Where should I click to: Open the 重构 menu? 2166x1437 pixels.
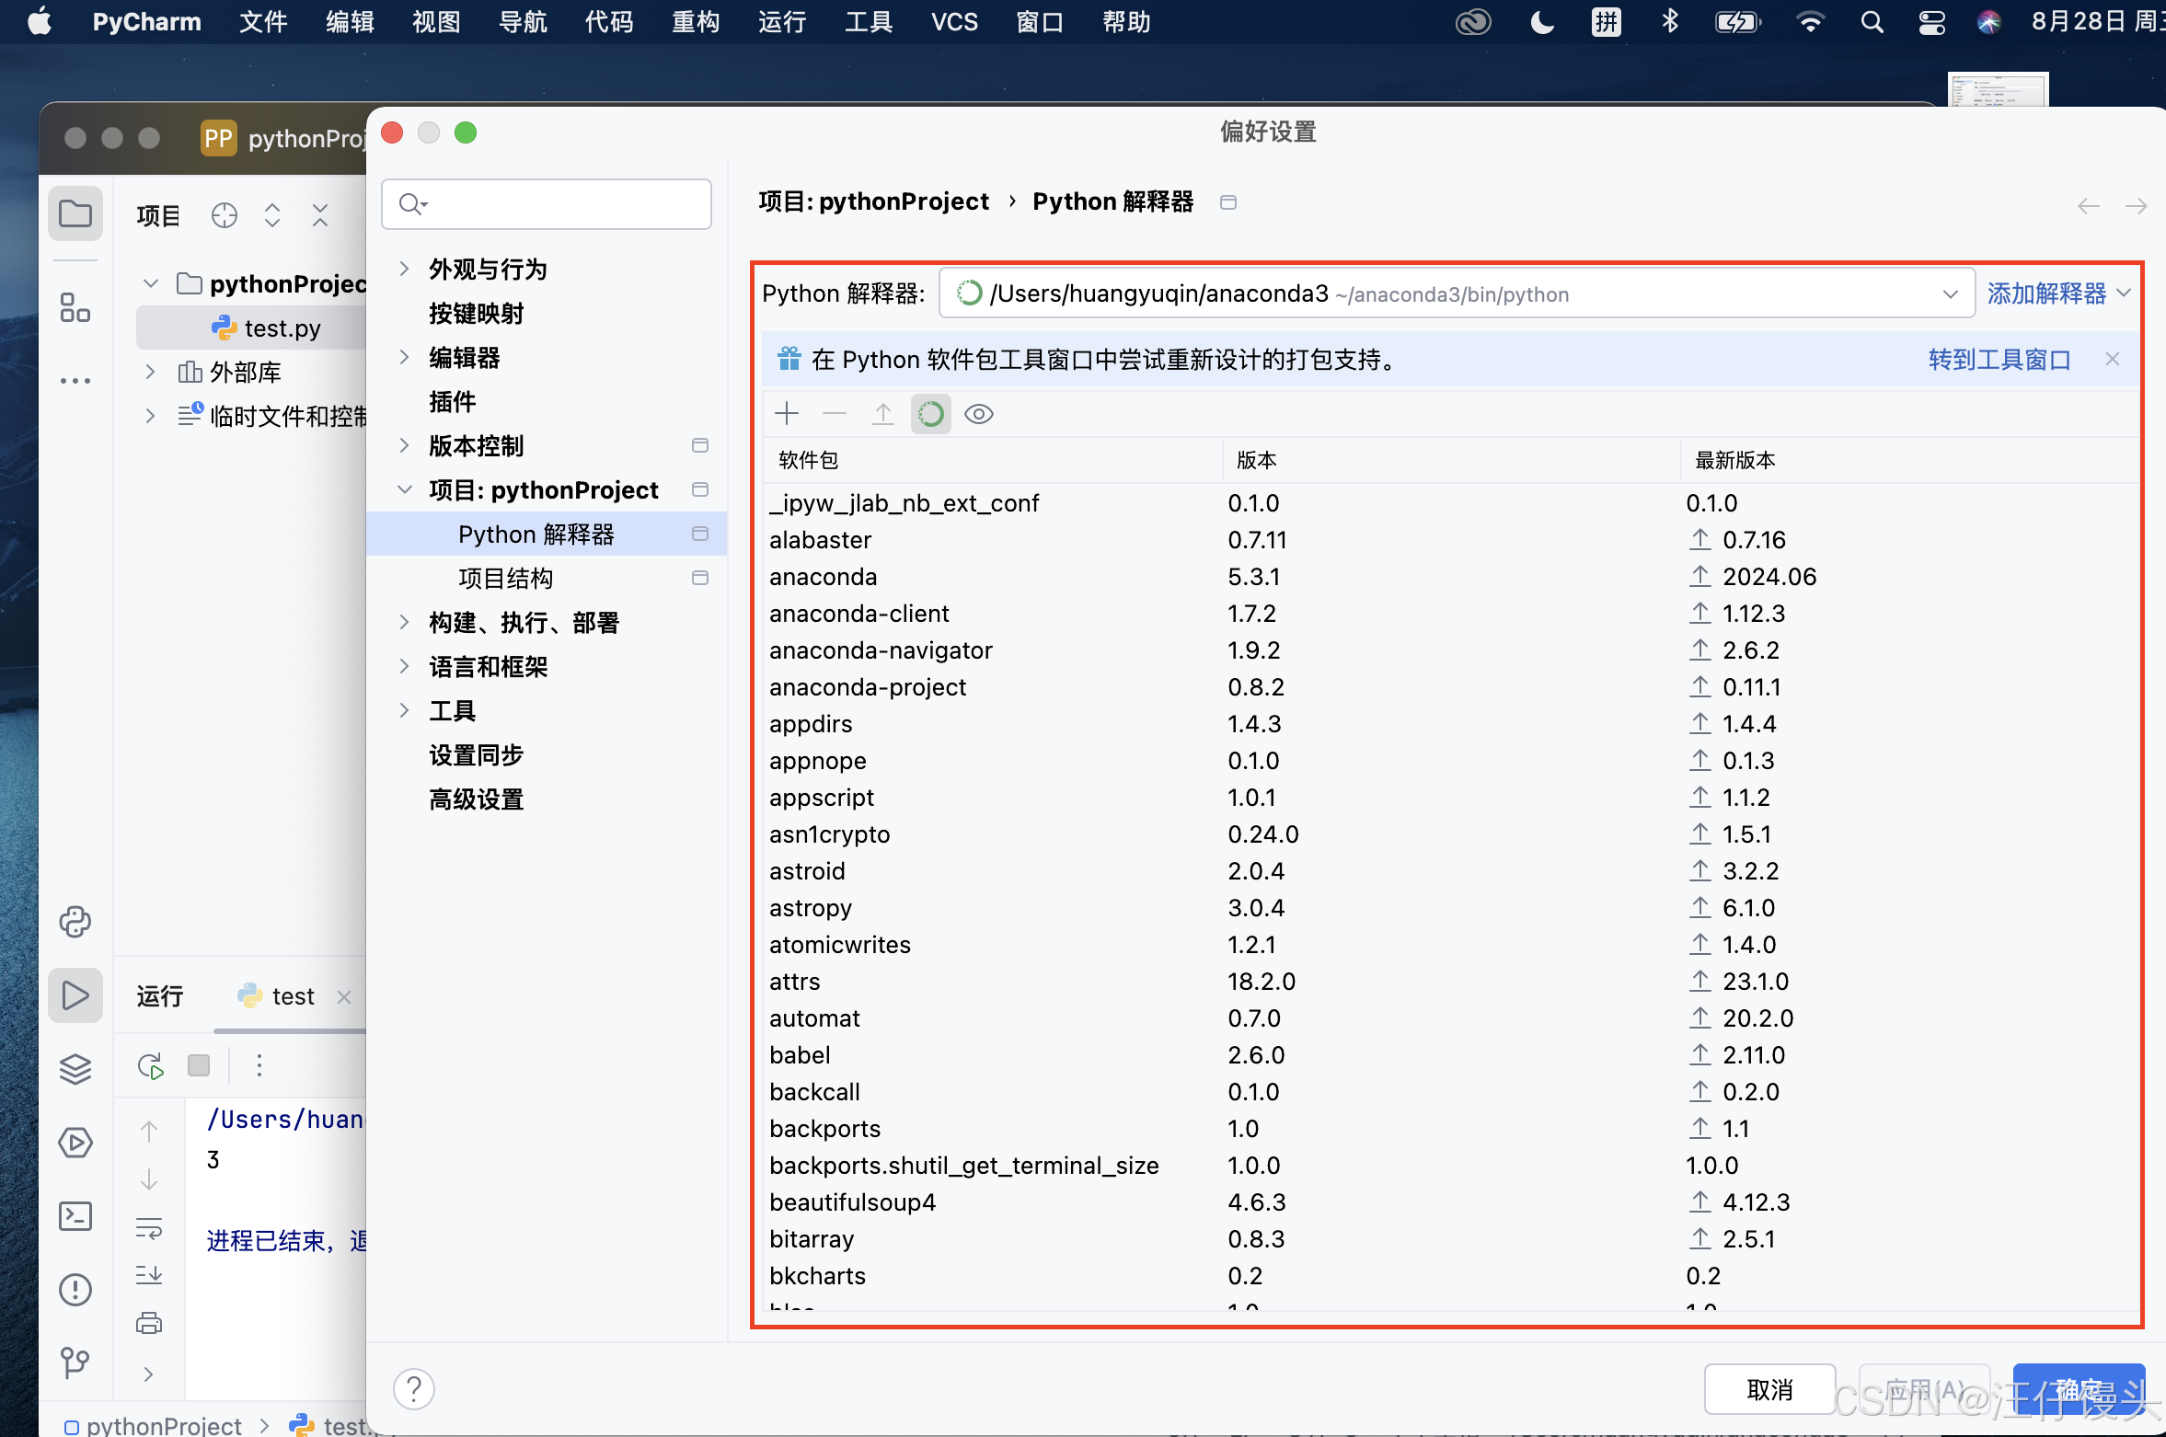pyautogui.click(x=696, y=21)
